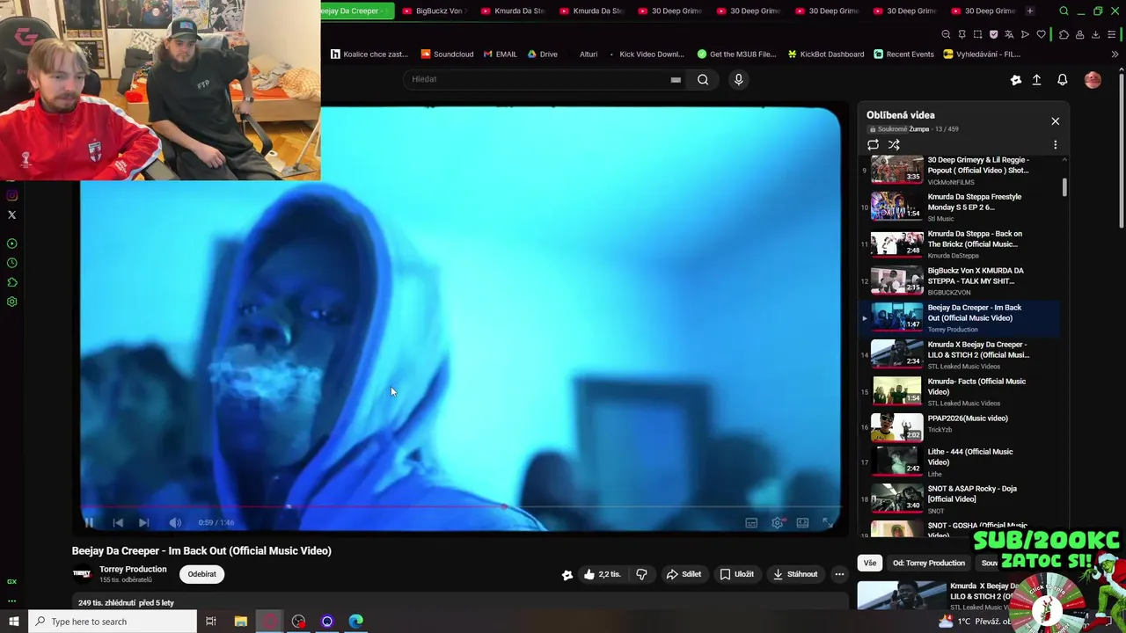
Task: Expand bookmarks bar overflow chevron
Action: [1115, 54]
